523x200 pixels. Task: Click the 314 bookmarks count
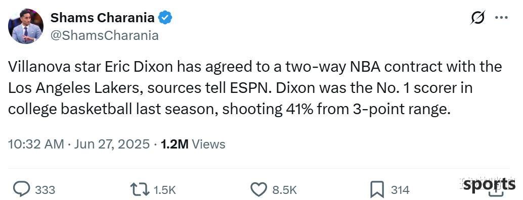[x=400, y=190]
